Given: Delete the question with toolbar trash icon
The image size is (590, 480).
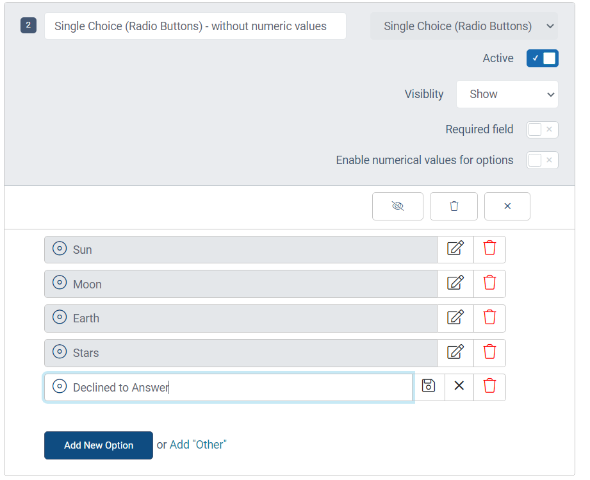Looking at the screenshot, I should (x=454, y=206).
